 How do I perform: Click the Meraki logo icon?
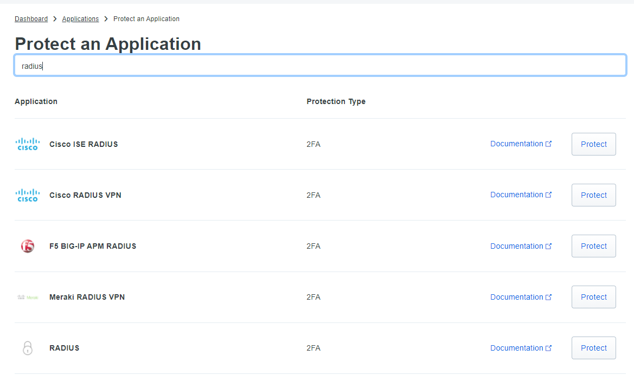point(28,297)
